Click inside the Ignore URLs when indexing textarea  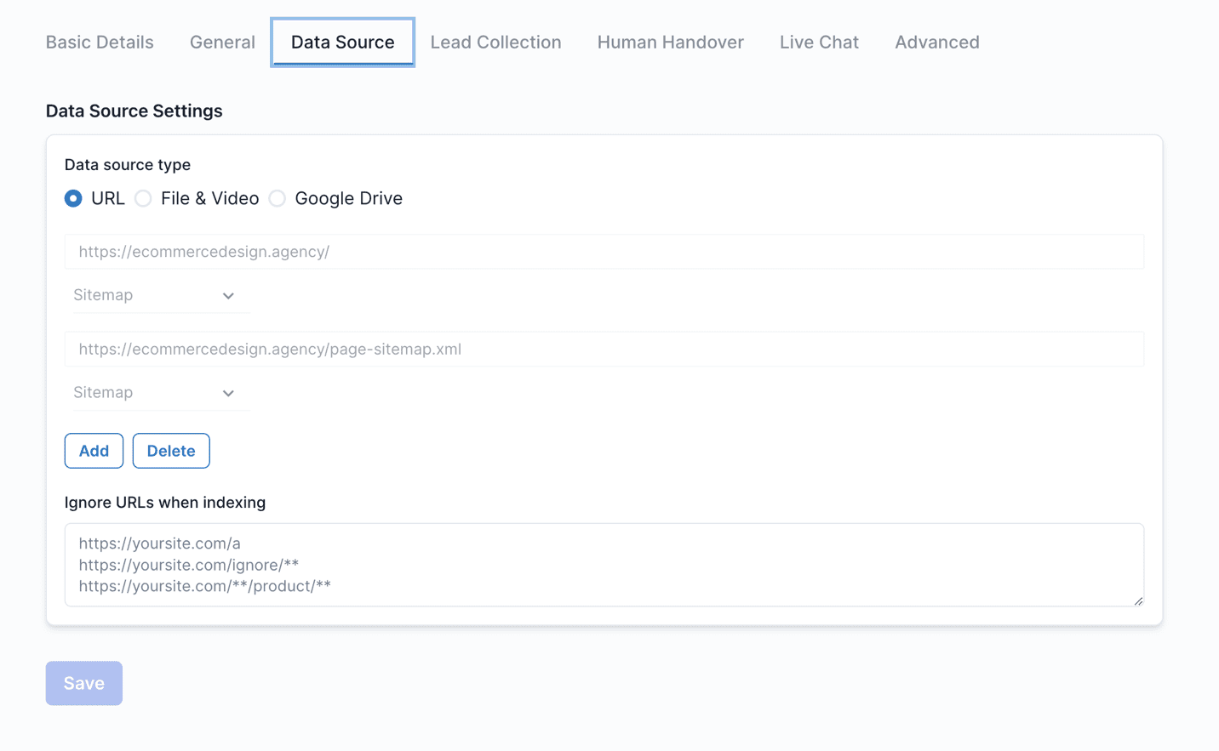click(604, 565)
